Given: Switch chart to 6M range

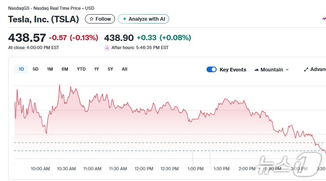Looking at the screenshot, I should point(65,69).
